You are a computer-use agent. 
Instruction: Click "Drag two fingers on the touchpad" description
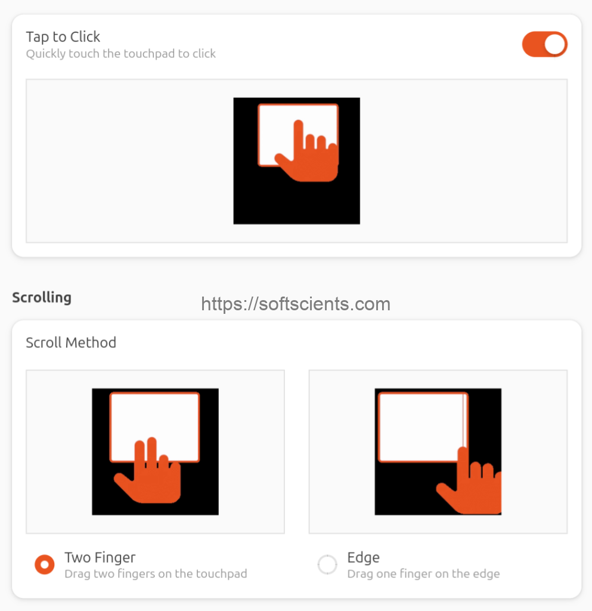coord(156,574)
